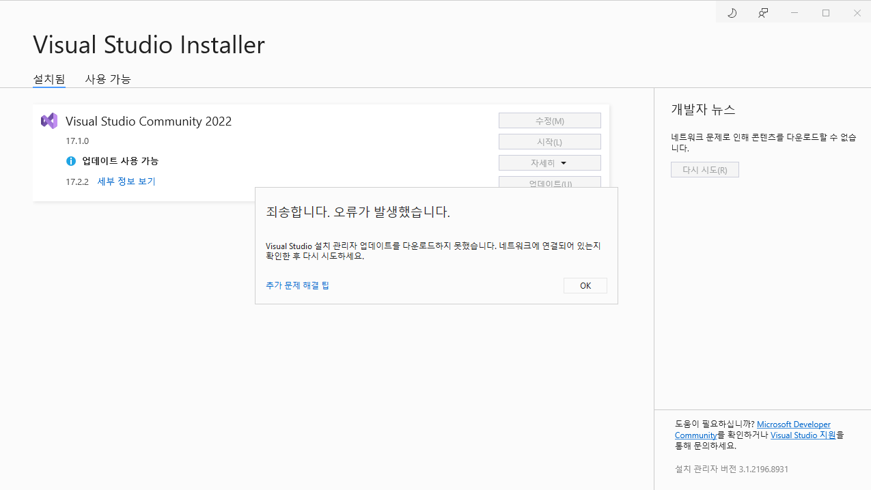Minimize the installer window
Image resolution: width=871 pixels, height=490 pixels.
click(x=794, y=13)
